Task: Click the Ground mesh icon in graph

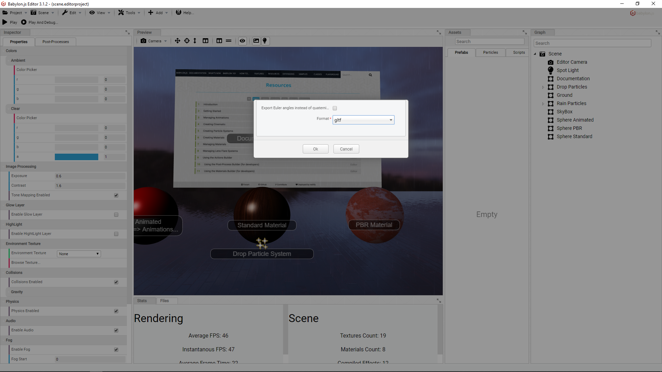Action: click(x=551, y=95)
